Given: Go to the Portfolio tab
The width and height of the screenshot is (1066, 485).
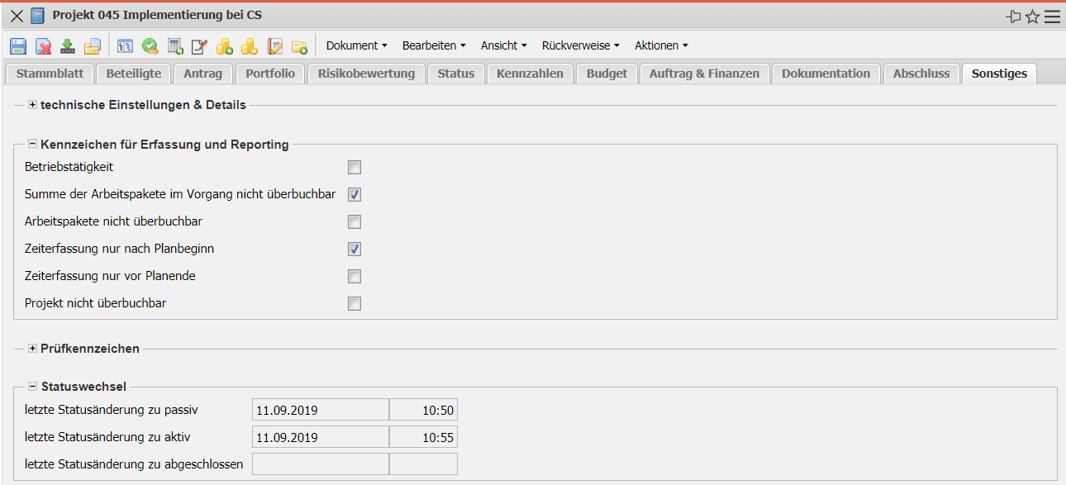Looking at the screenshot, I should pyautogui.click(x=270, y=74).
